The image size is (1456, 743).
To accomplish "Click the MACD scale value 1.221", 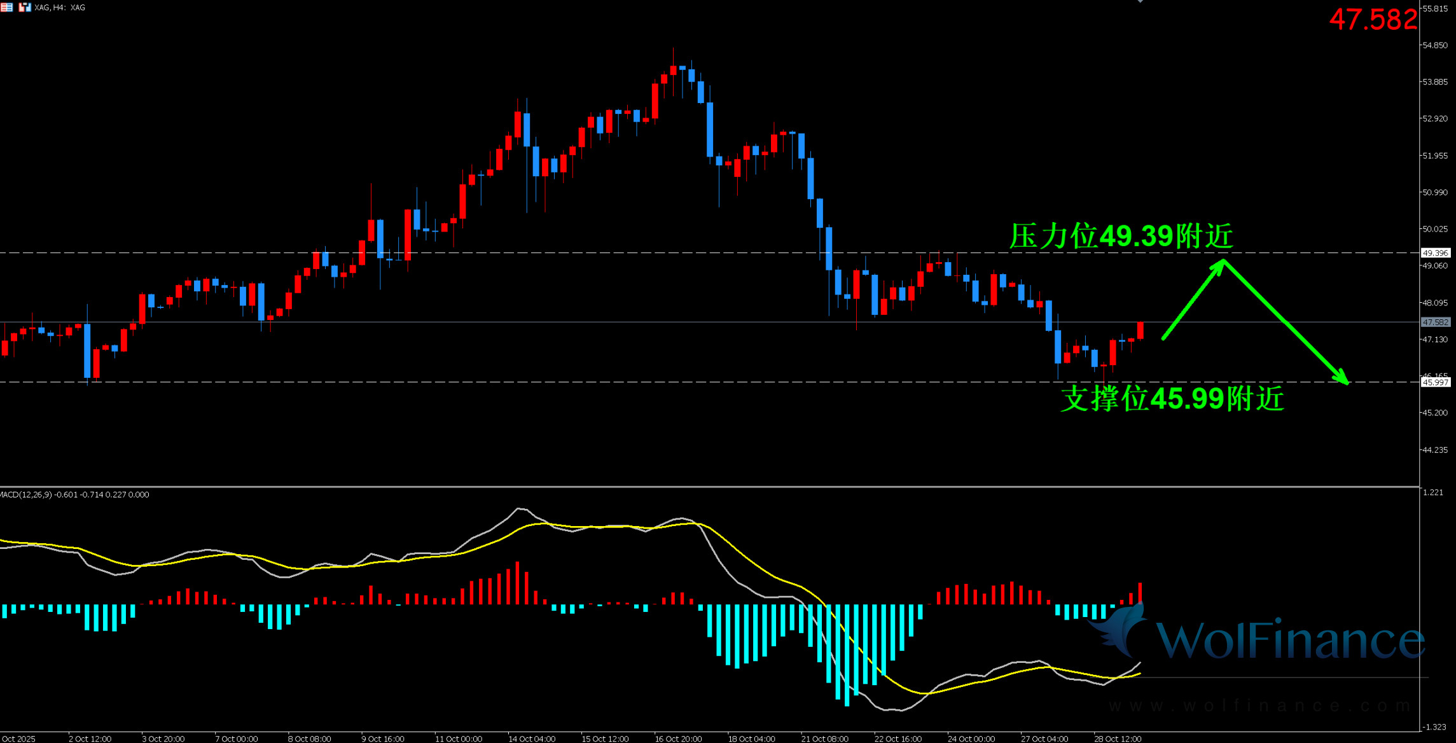I will pos(1434,492).
